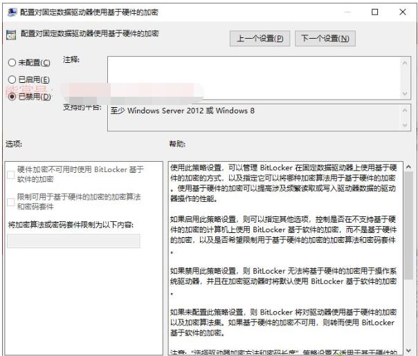Screen dimensions: 418x356
Task: Close the policy settings window
Action: click(403, 12)
